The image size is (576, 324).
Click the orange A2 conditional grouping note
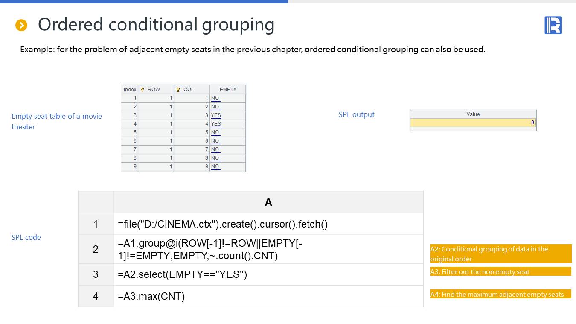click(500, 254)
